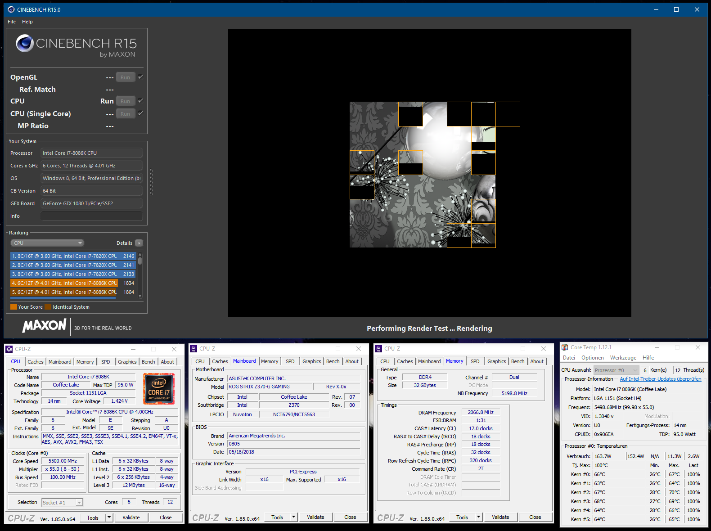Click Close in Mainboard CPU-Z window

(350, 517)
